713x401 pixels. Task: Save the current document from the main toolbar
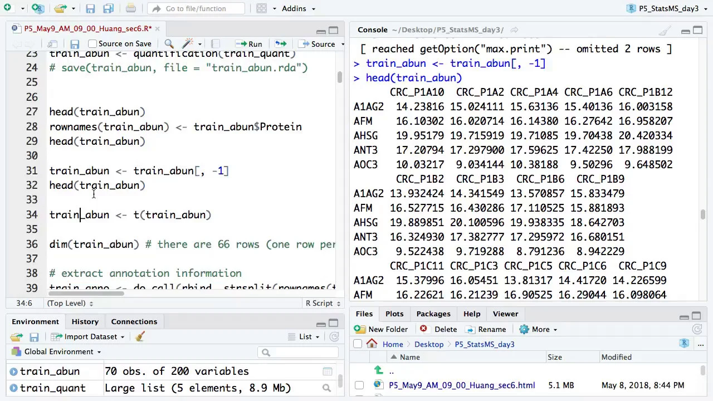(90, 8)
